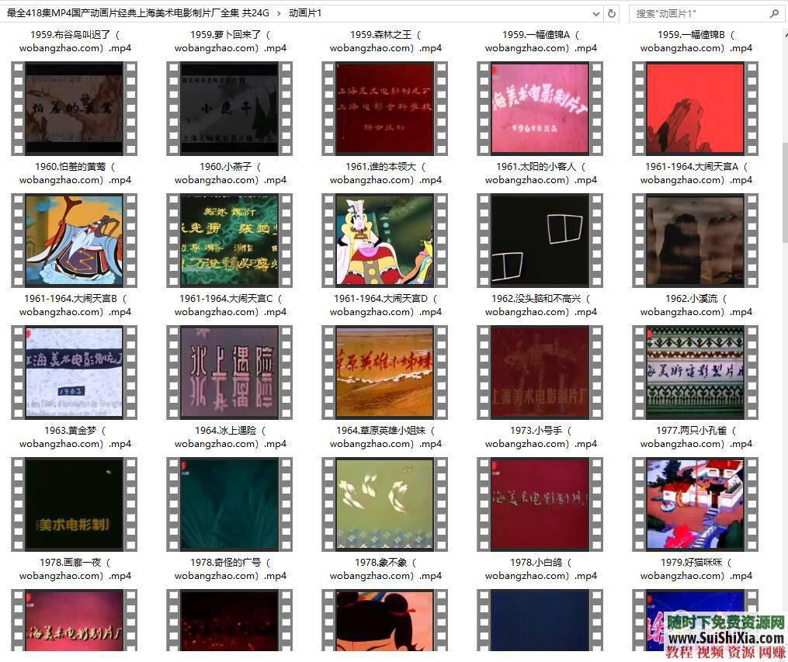The image size is (788, 662).
Task: Click file name 1963.黄金梦
Action: tap(75, 438)
